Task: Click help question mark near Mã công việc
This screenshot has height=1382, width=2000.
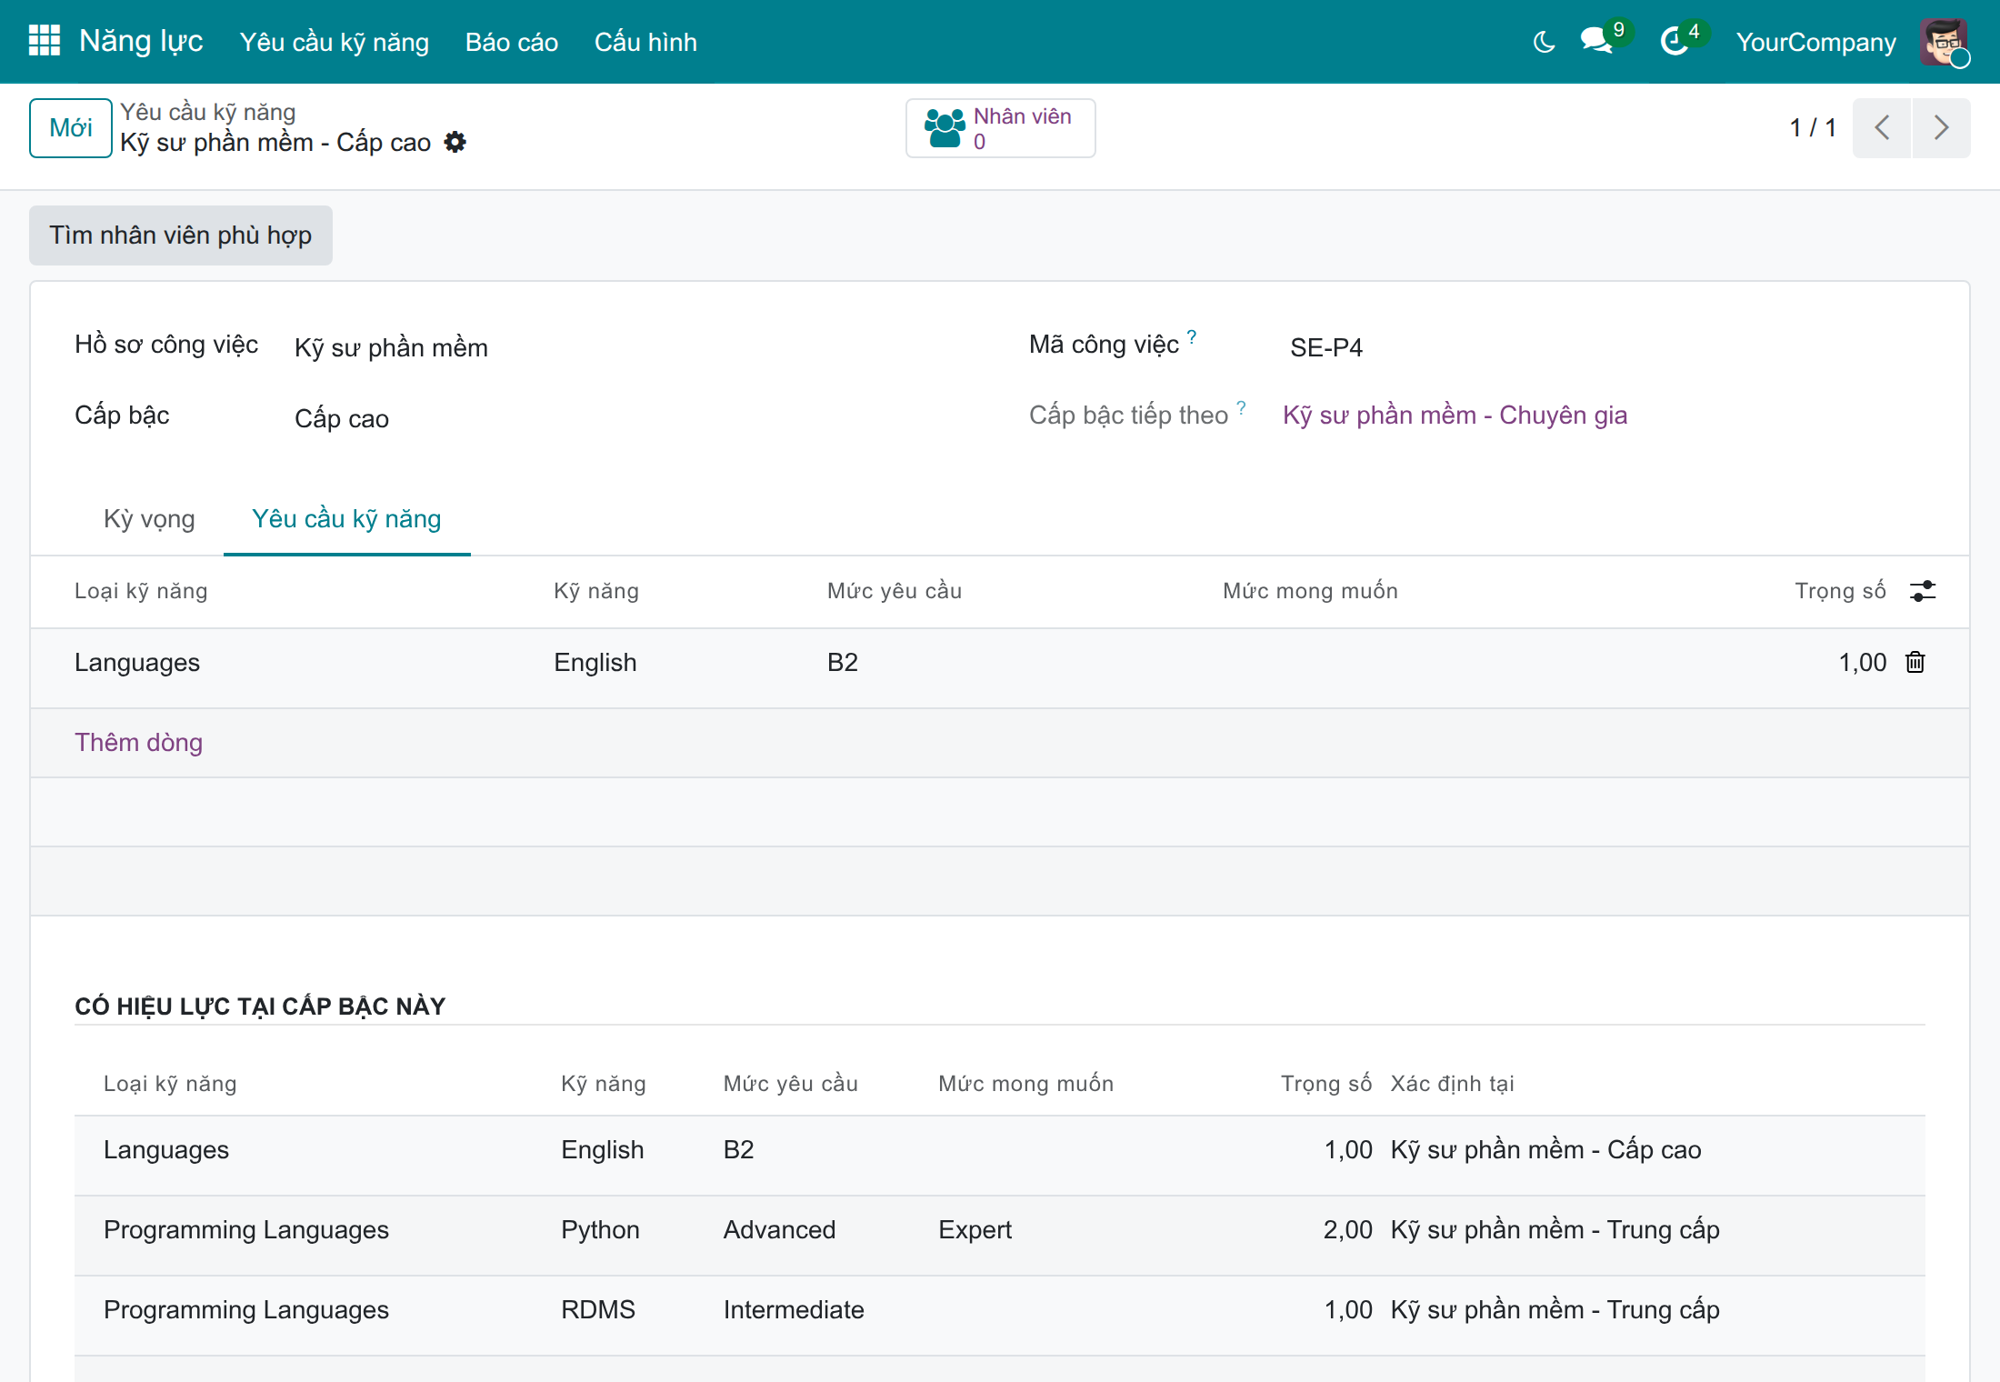Action: click(x=1192, y=336)
